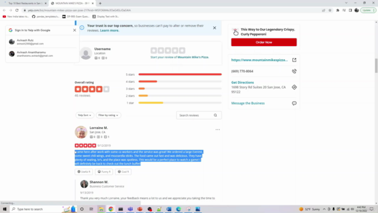Reload the page with the refresh icon
Viewport: 378px width, 213px height.
tap(17, 11)
